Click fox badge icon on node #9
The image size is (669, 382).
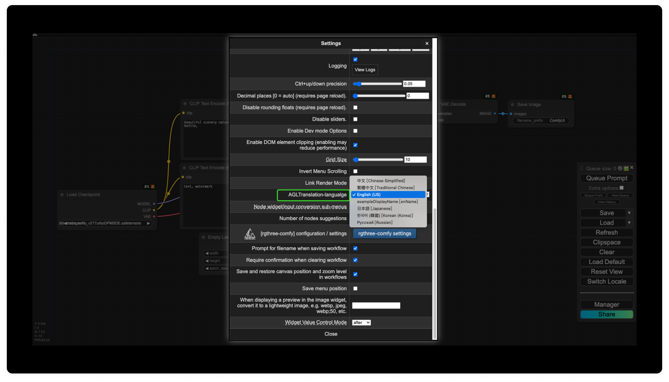click(x=570, y=97)
